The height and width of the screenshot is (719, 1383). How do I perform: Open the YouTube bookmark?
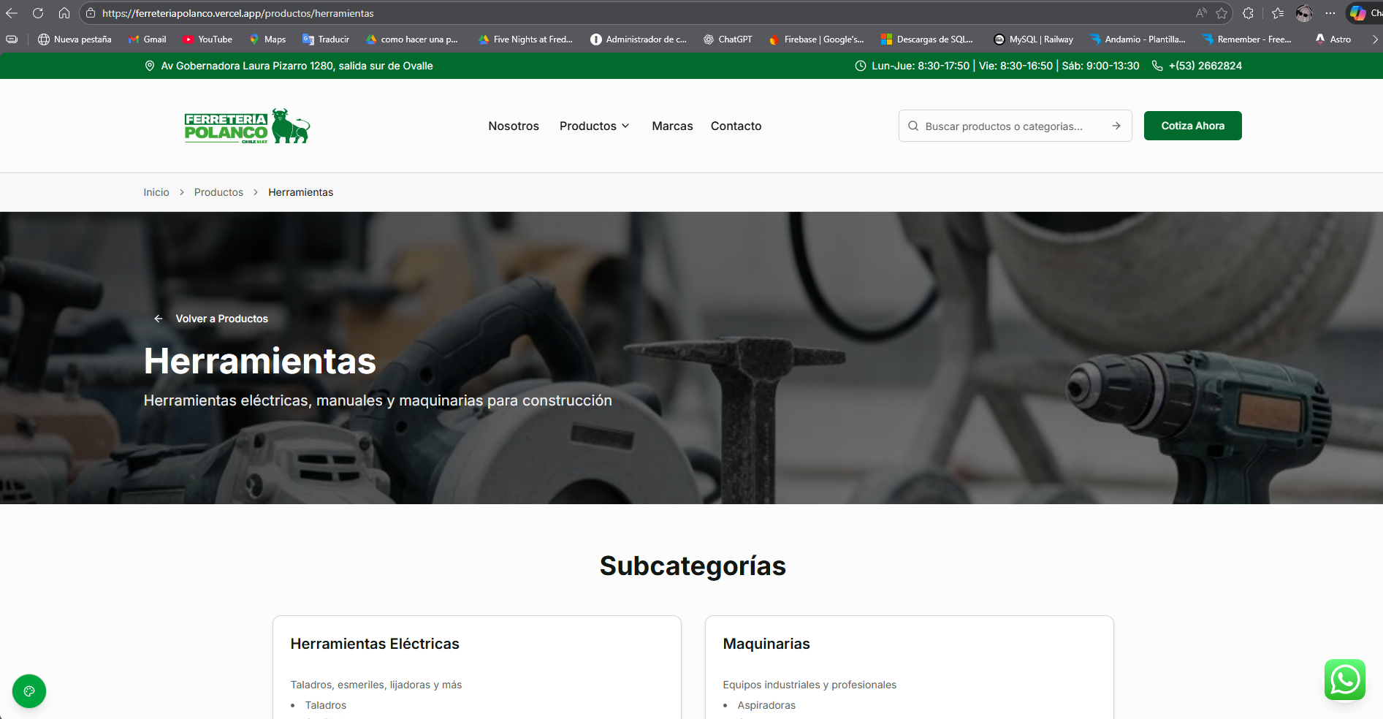pyautogui.click(x=207, y=39)
